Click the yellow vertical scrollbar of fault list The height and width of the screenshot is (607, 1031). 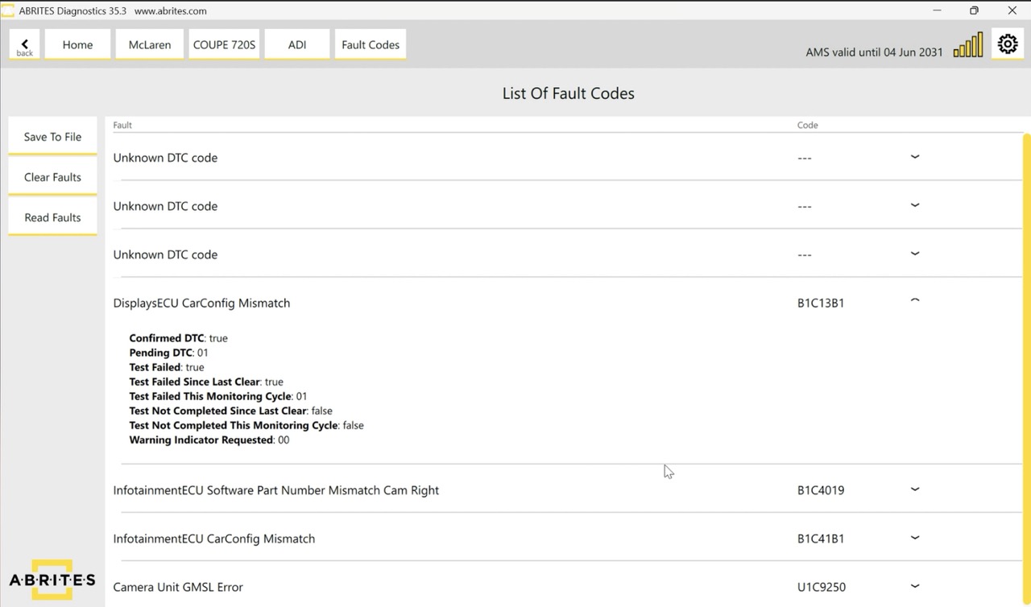tap(1026, 370)
